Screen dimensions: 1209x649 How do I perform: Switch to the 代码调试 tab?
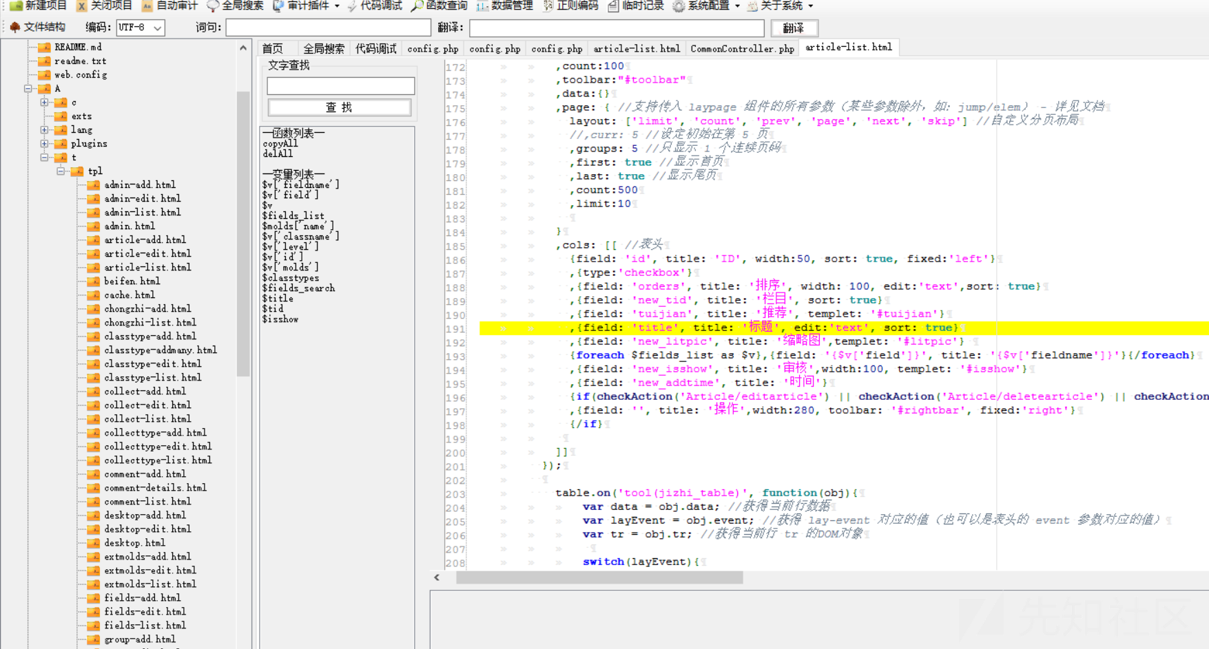click(x=375, y=48)
